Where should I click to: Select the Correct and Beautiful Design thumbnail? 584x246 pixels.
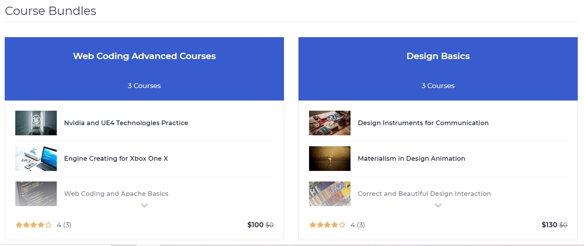pos(330,194)
